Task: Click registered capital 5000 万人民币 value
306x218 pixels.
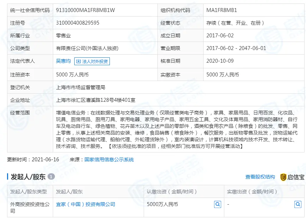Action: (x=72, y=75)
